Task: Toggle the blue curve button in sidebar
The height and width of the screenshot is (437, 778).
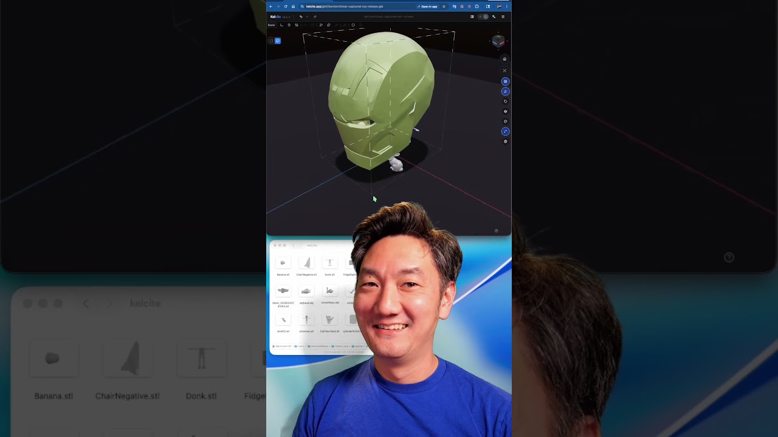Action: (505, 131)
